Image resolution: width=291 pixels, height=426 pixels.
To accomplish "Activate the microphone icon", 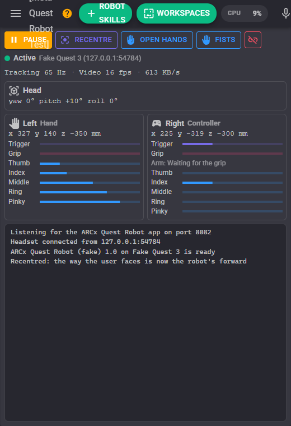I will tap(285, 13).
